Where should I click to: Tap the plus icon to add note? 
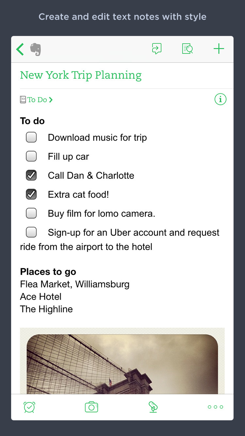(219, 49)
